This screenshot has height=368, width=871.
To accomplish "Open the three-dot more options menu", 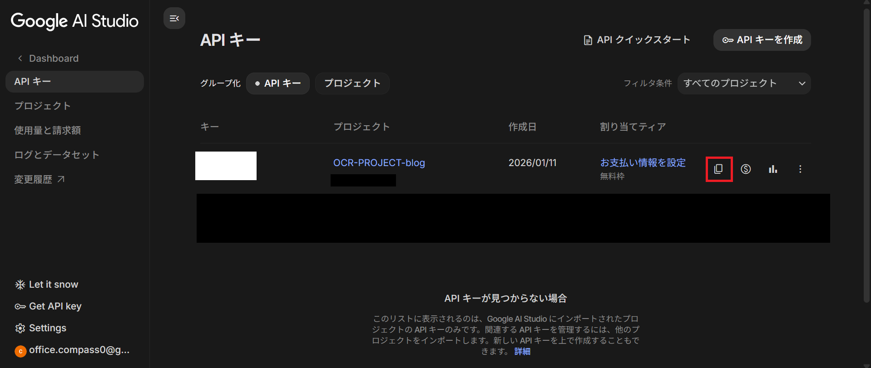I will pyautogui.click(x=800, y=169).
